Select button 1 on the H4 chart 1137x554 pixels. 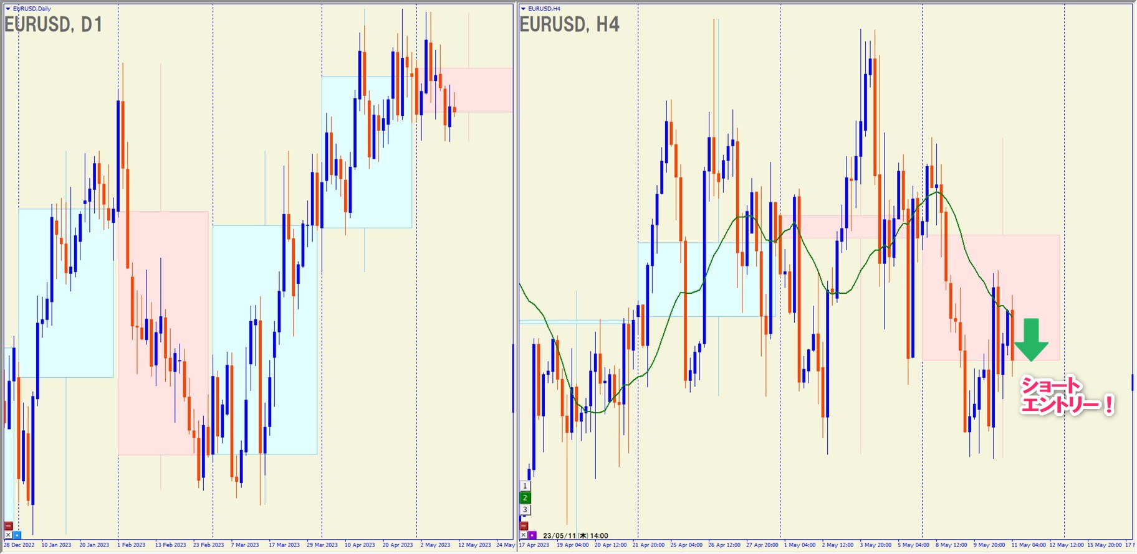(x=525, y=486)
